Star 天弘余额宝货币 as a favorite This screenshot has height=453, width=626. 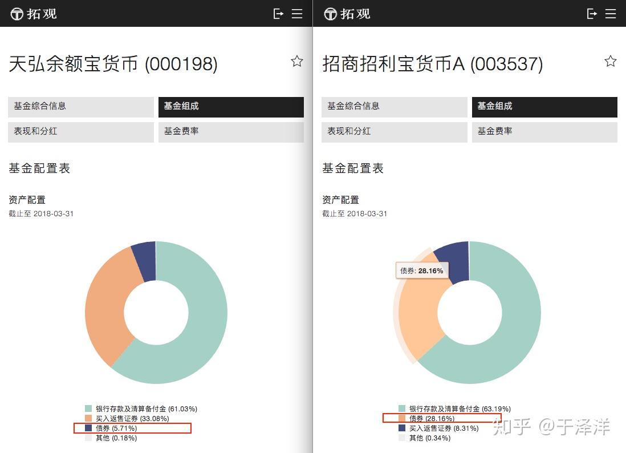point(297,61)
